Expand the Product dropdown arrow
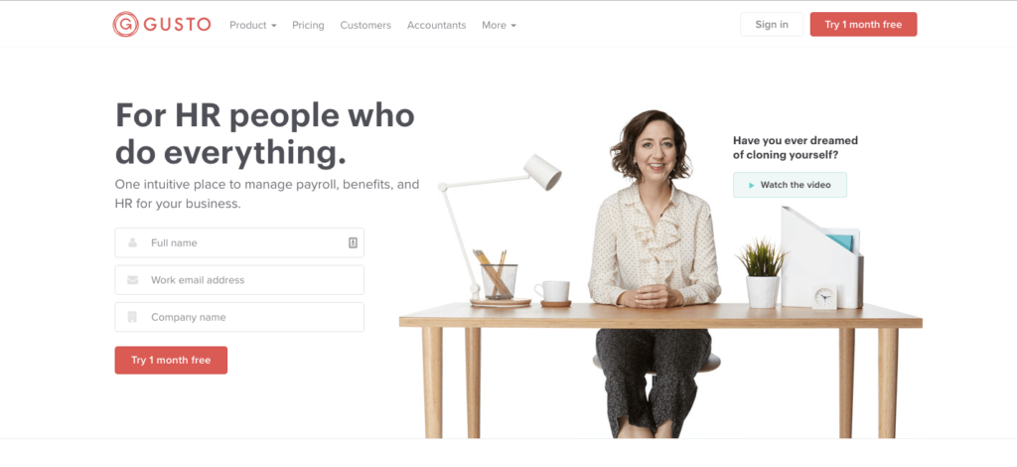Screen dimensions: 1017x467 pyautogui.click(x=274, y=26)
